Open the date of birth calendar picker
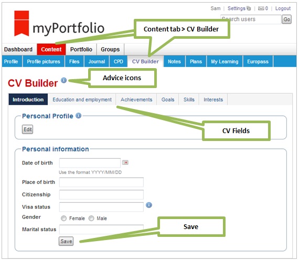 pyautogui.click(x=125, y=162)
